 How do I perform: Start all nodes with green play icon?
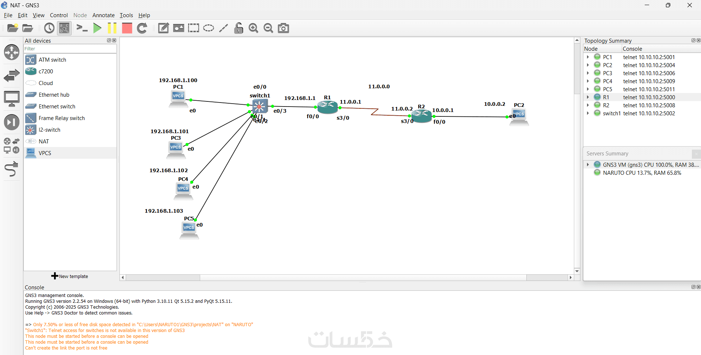[x=97, y=28]
